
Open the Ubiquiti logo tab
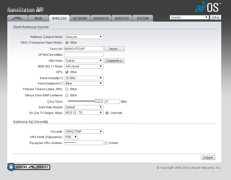(x=18, y=18)
